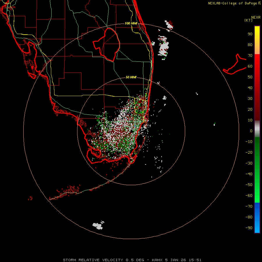The width and height of the screenshot is (262, 262).
Task: Click the 70 value on the velocity scale
Action: (x=250, y=56)
